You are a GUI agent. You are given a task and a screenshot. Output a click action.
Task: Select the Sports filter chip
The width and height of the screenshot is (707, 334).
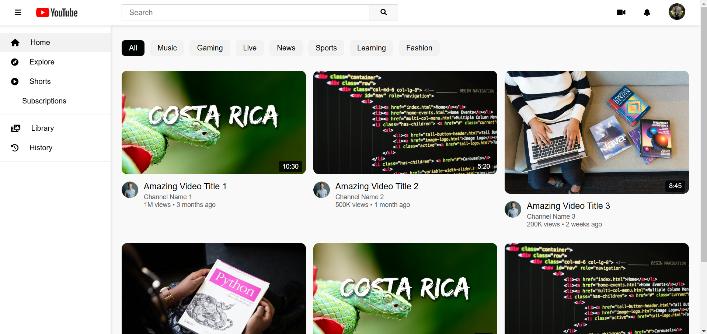pyautogui.click(x=326, y=48)
